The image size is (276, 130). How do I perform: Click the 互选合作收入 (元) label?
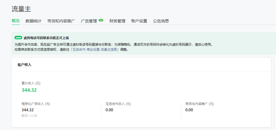click(x=118, y=104)
